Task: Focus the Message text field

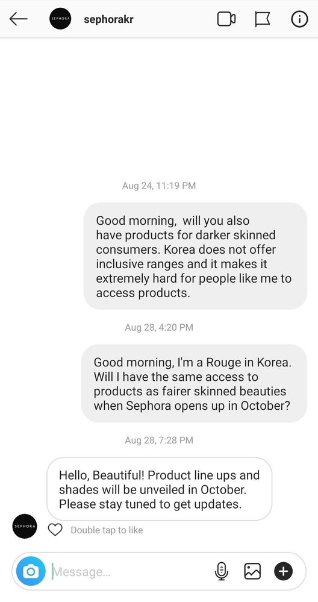Action: pyautogui.click(x=131, y=572)
